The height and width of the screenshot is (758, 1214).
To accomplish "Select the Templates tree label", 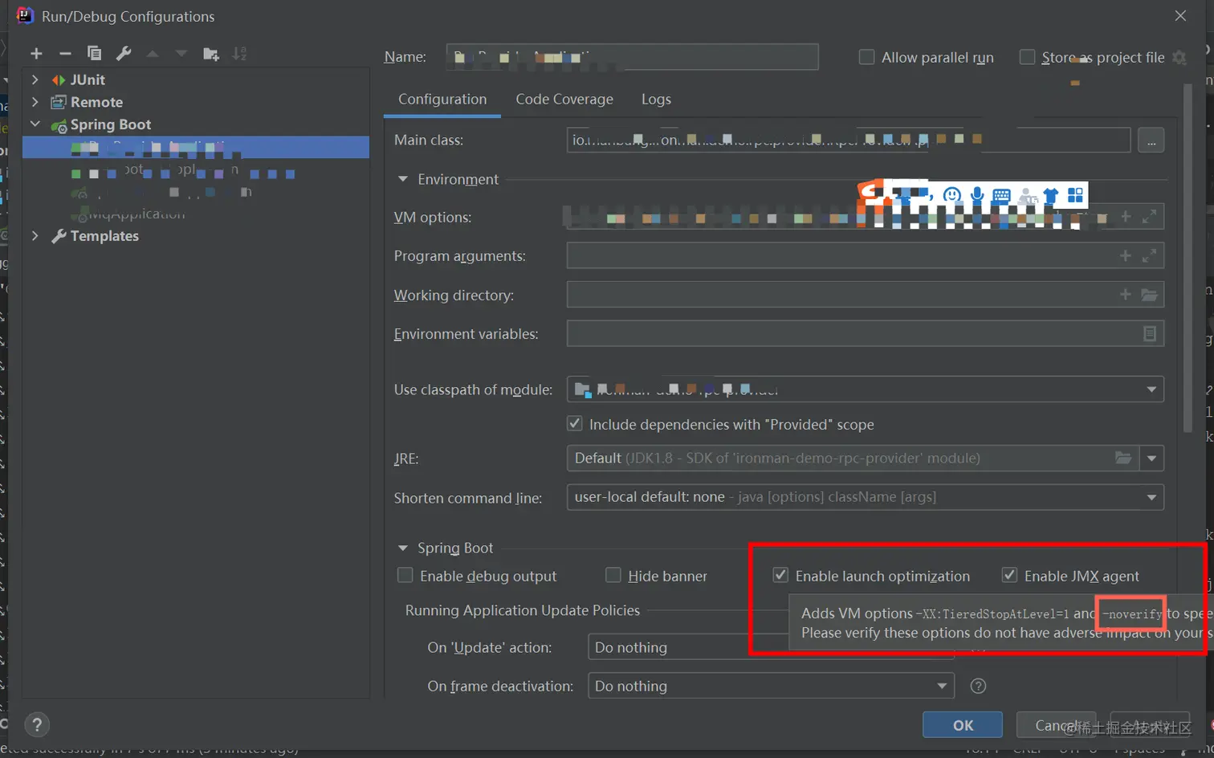I will pyautogui.click(x=104, y=235).
